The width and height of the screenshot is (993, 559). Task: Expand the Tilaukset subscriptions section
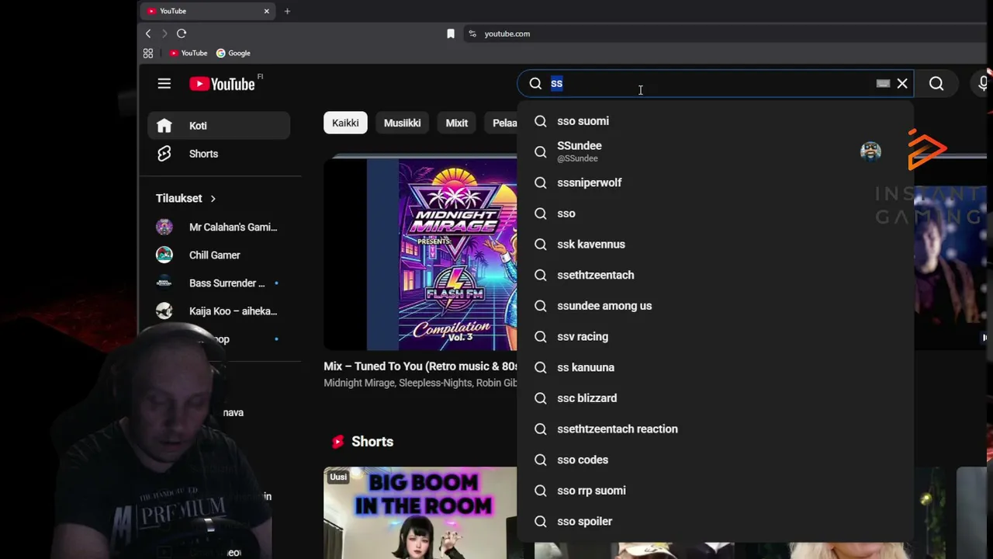(186, 198)
